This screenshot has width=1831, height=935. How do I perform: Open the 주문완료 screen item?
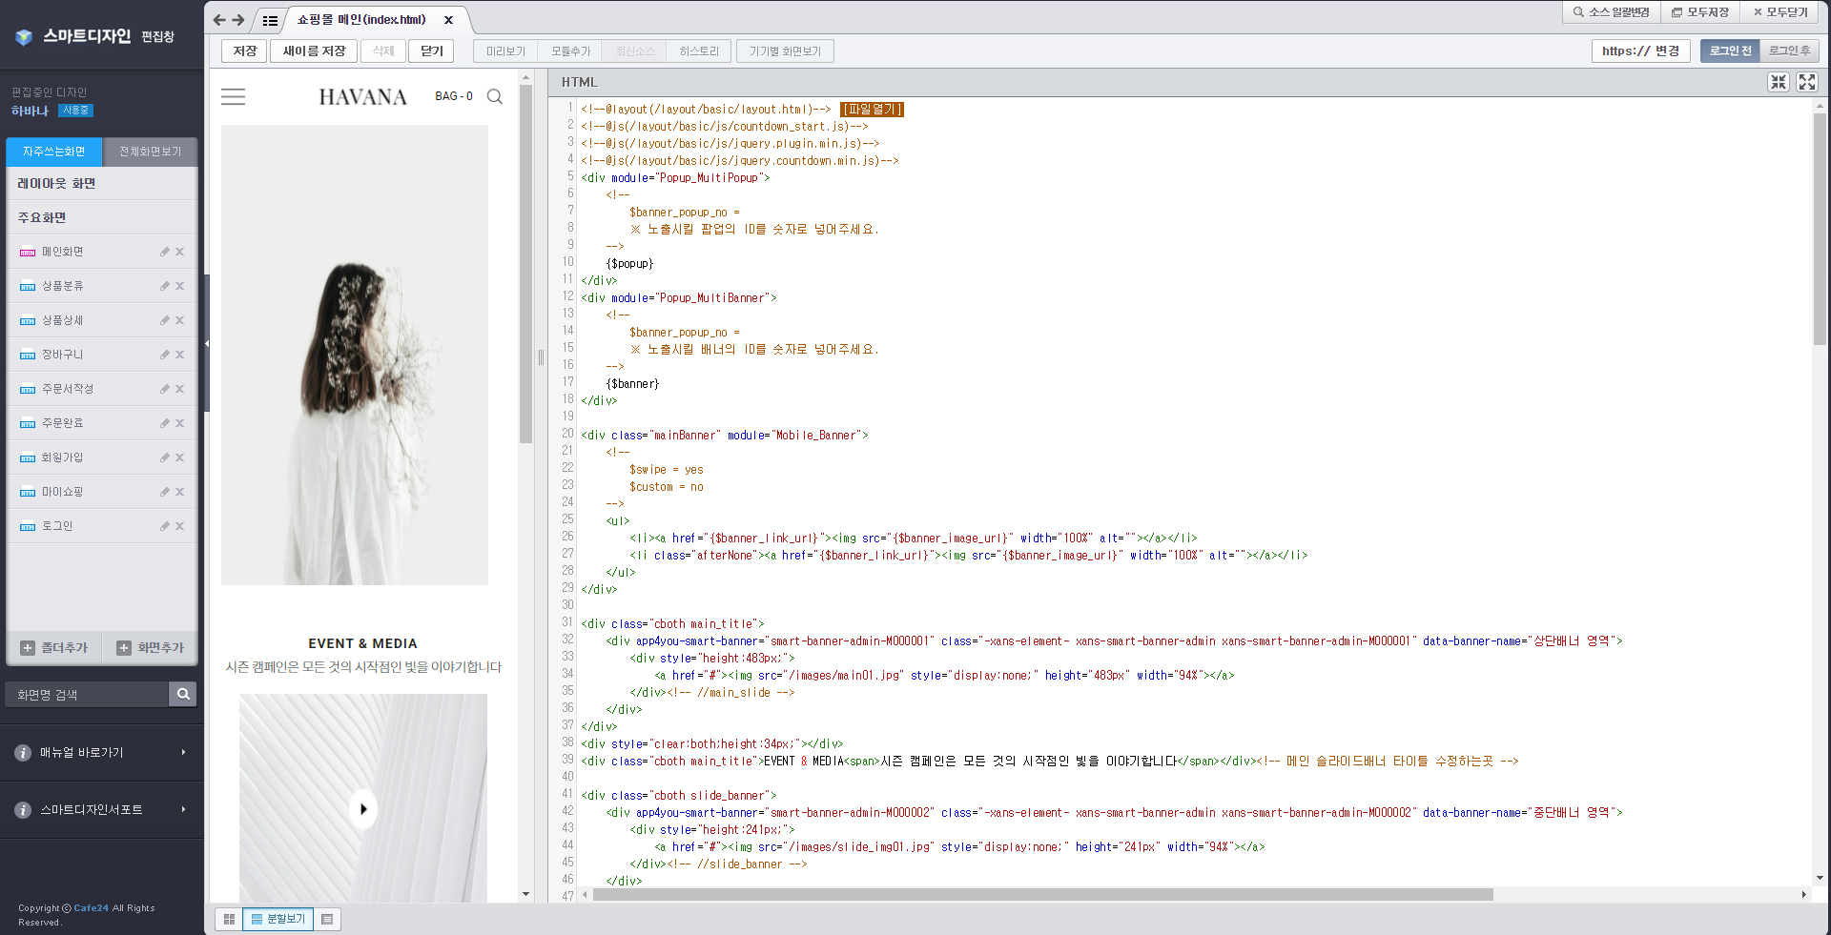click(62, 423)
